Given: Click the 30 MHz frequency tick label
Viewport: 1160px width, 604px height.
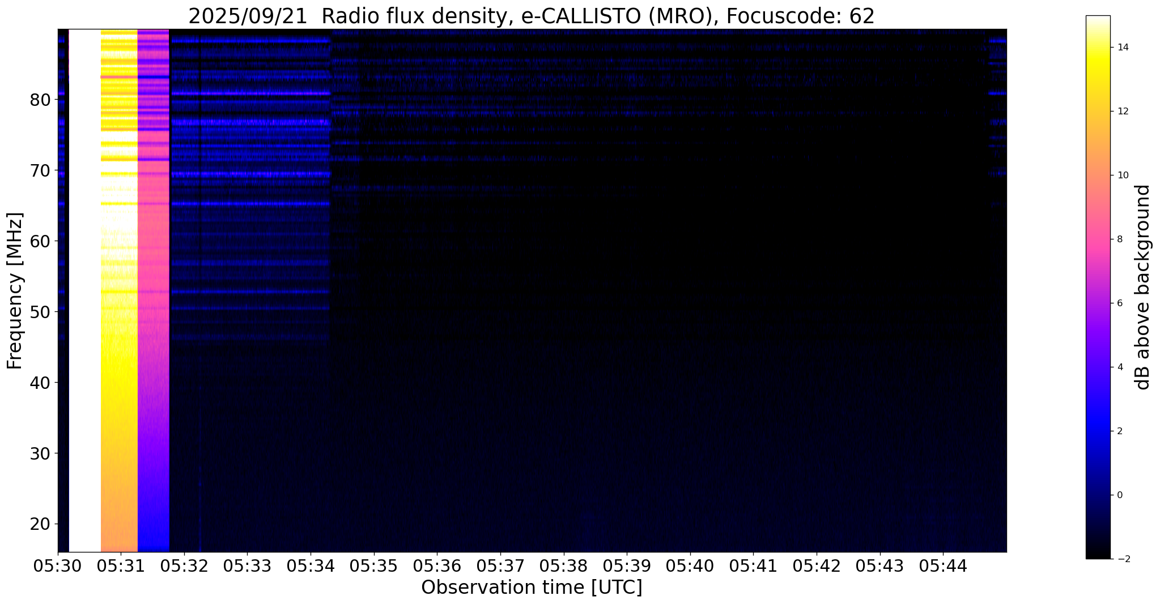Looking at the screenshot, I should 40,453.
